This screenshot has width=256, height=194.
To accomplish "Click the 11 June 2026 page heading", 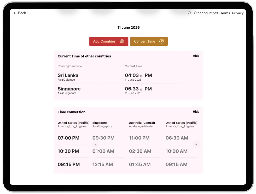I will [129, 28].
